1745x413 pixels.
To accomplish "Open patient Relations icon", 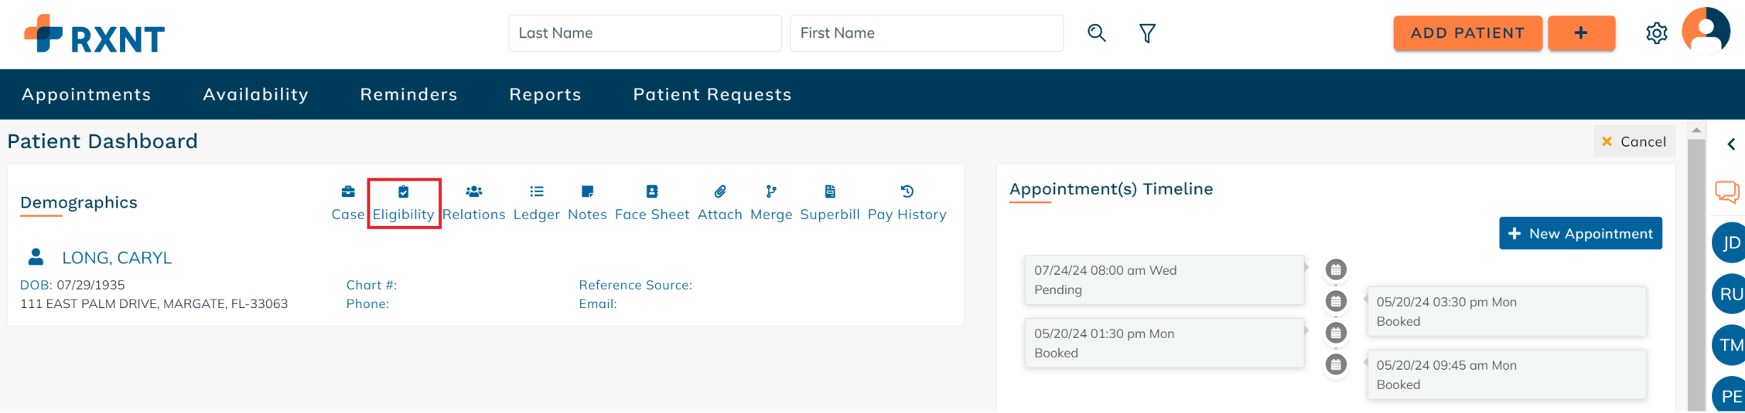I will click(x=474, y=191).
